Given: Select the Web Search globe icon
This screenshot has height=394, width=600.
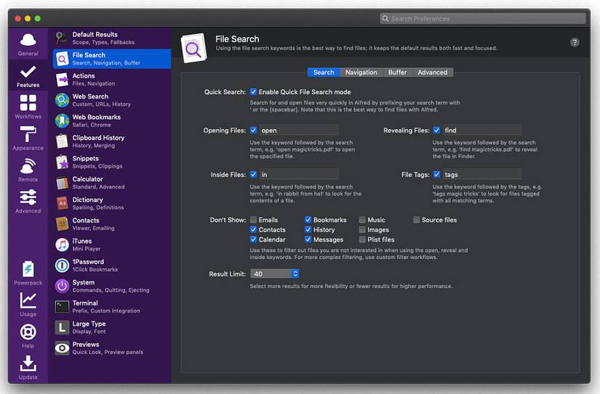Looking at the screenshot, I should pos(62,100).
